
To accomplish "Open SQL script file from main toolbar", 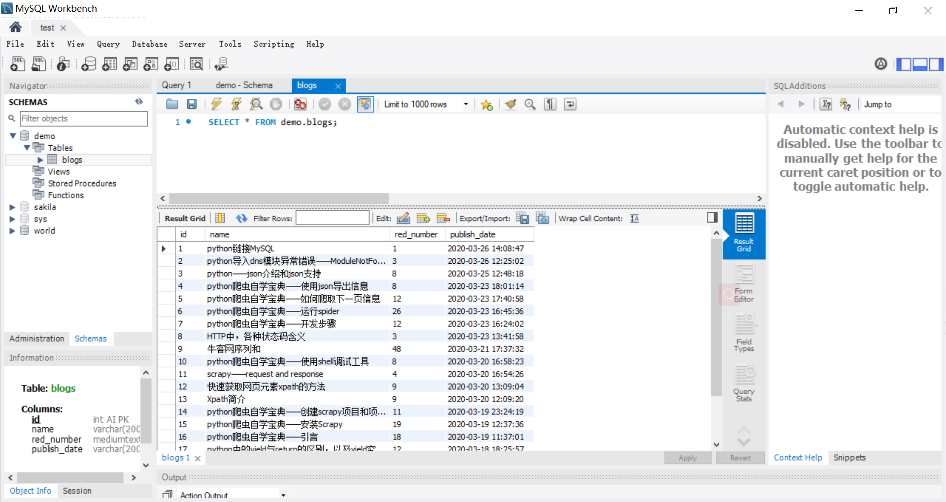I will (38, 64).
